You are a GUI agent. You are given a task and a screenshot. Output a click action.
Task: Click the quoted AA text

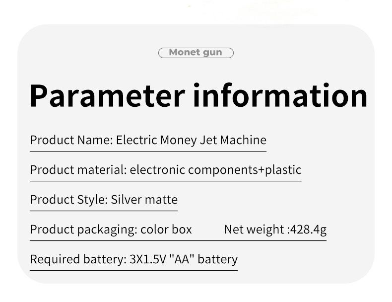pyautogui.click(x=183, y=259)
